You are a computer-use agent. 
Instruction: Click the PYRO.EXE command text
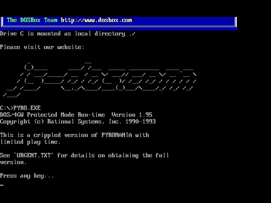(27, 108)
